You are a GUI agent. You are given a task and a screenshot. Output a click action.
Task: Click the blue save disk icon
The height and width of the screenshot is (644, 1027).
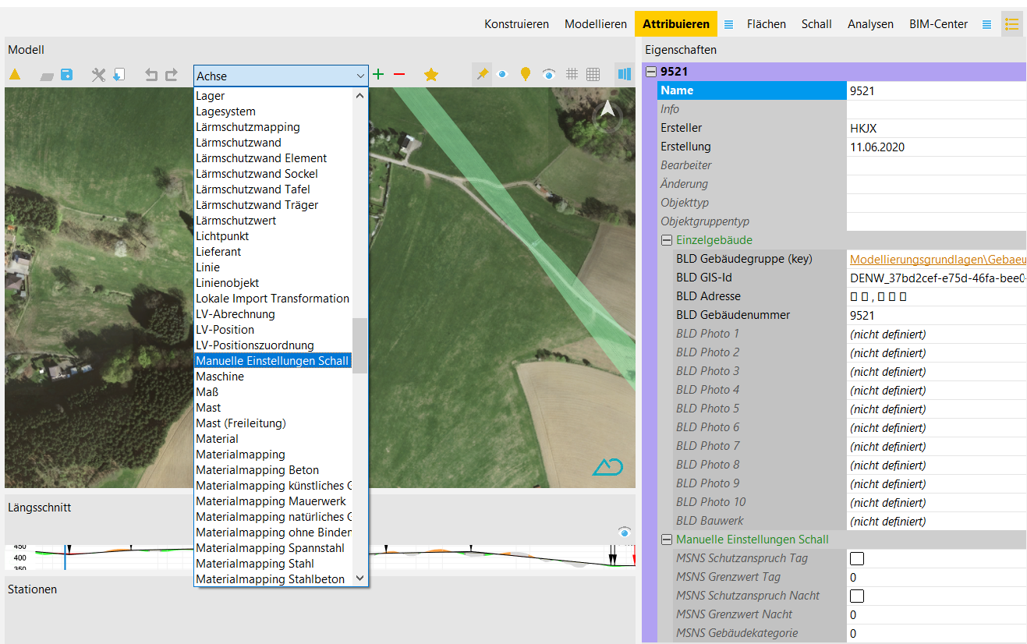click(x=67, y=75)
